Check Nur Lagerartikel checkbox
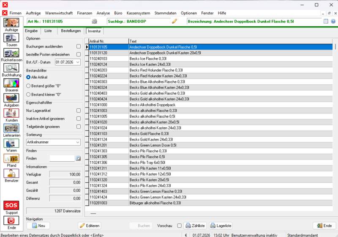338x237 pixels. point(79,110)
